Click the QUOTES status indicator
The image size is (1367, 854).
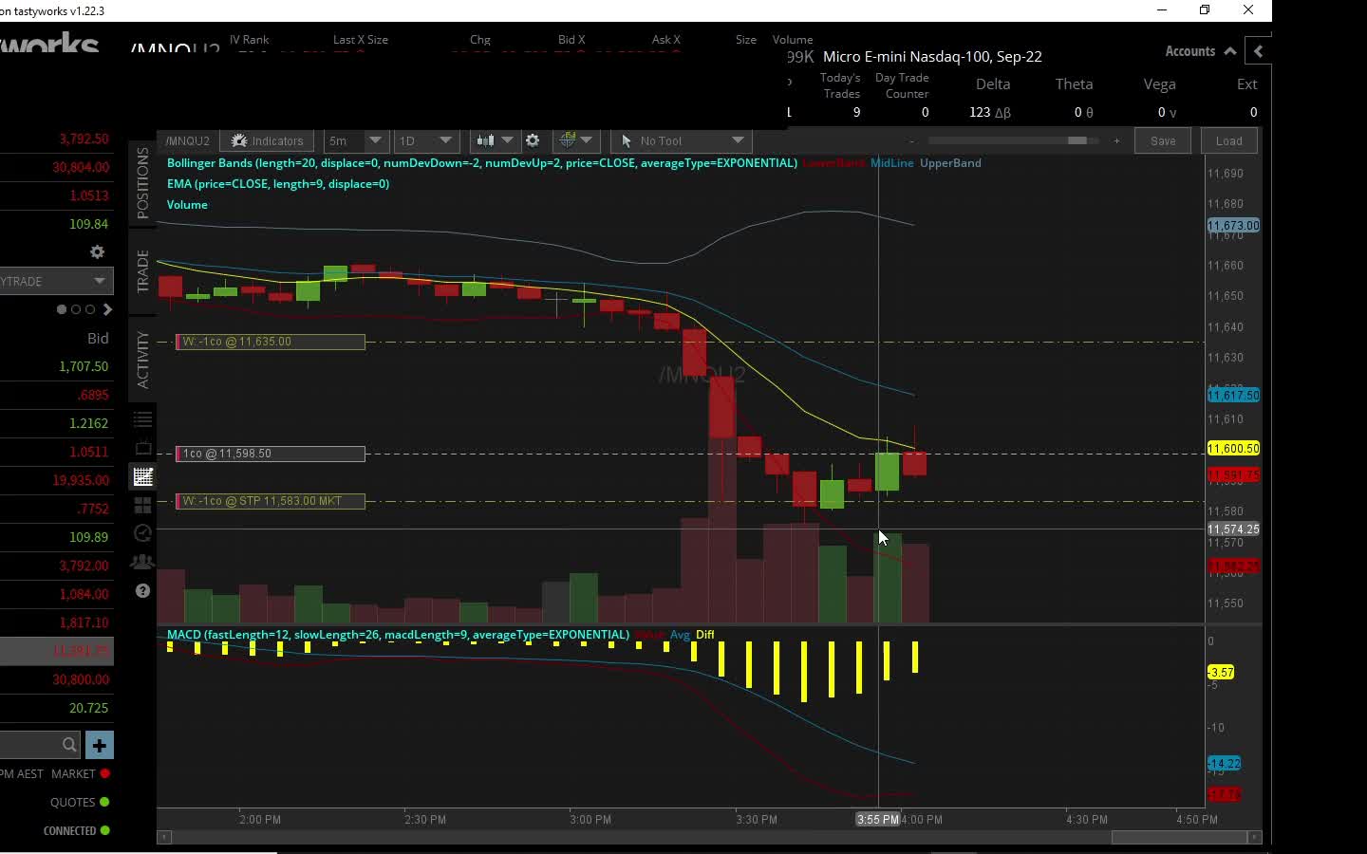[80, 802]
